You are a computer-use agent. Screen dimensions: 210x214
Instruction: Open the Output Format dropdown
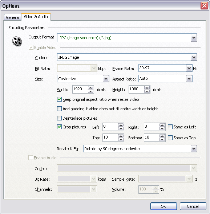click(194, 38)
